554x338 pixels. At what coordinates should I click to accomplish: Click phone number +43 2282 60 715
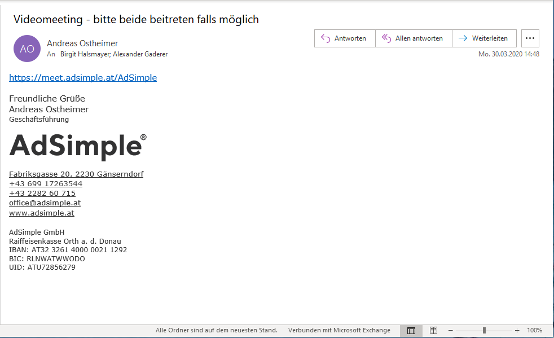click(x=42, y=194)
